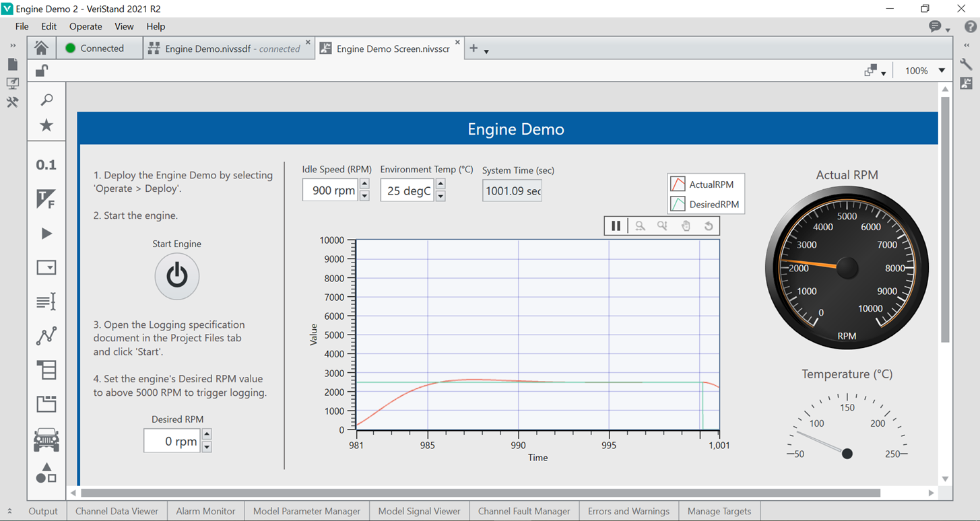
Task: Open the Channel Fault Manager tab
Action: point(524,511)
